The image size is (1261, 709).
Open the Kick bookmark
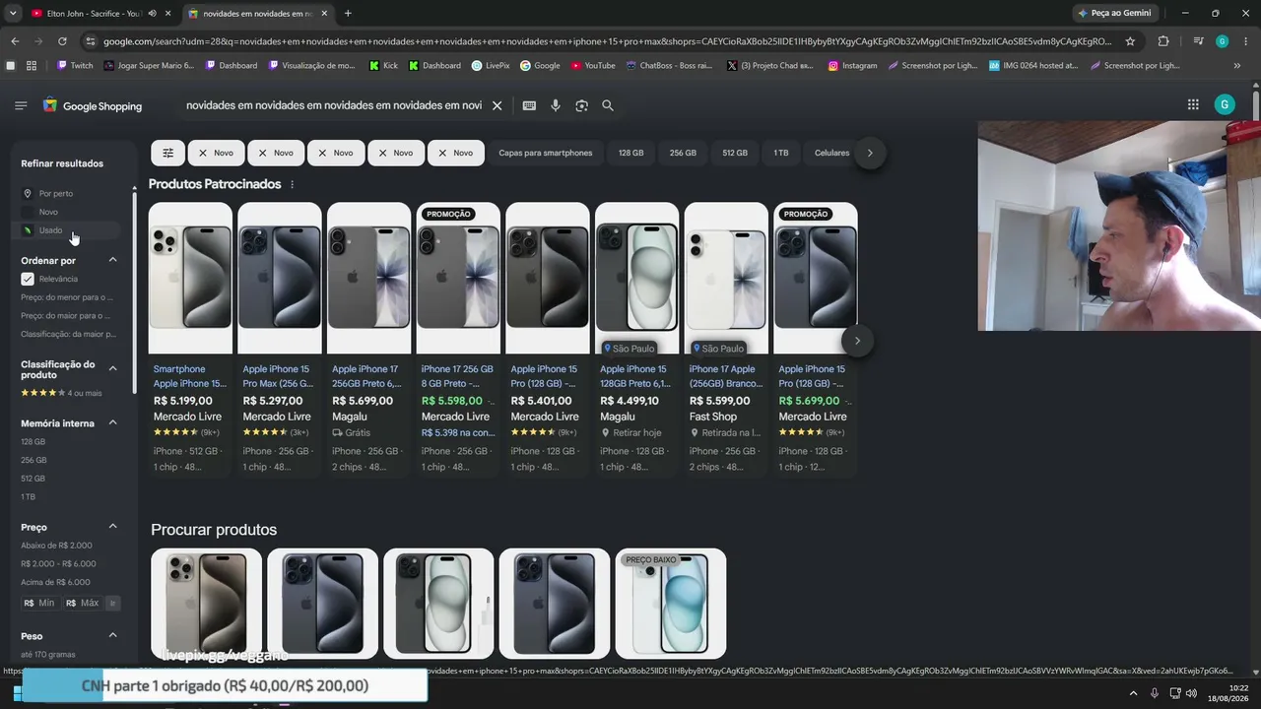tap(383, 66)
